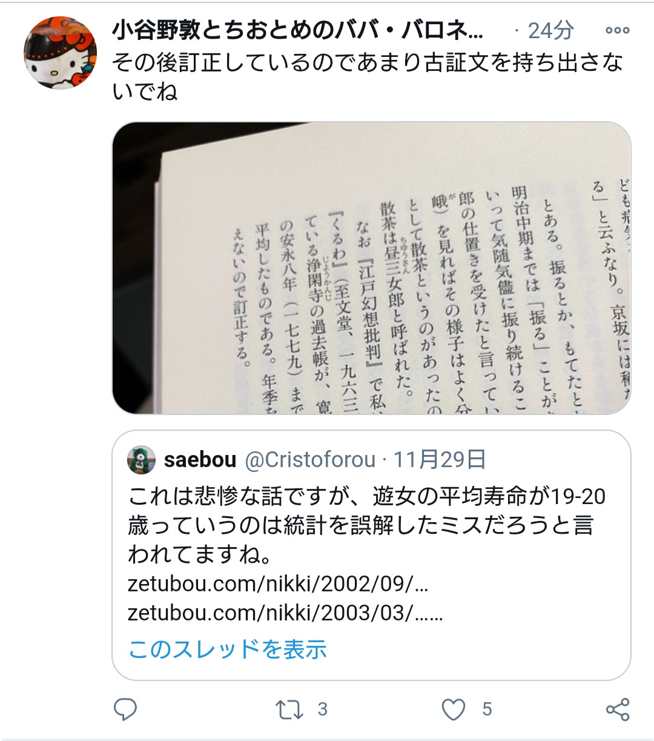This screenshot has height=741, width=654.
Task: Click the @Cristoforou handle
Action: (309, 460)
